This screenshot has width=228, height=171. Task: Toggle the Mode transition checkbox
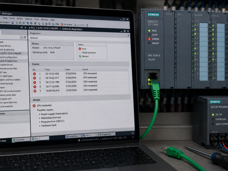[80, 52]
